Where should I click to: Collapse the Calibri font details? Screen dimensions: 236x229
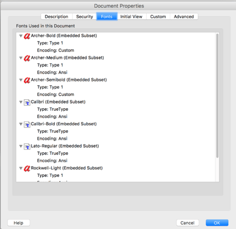(21, 102)
